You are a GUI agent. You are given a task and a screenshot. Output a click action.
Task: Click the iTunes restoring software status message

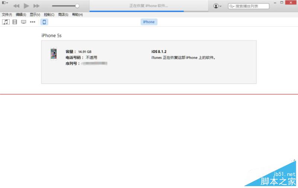(184, 57)
